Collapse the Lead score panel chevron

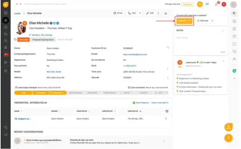(x=223, y=61)
